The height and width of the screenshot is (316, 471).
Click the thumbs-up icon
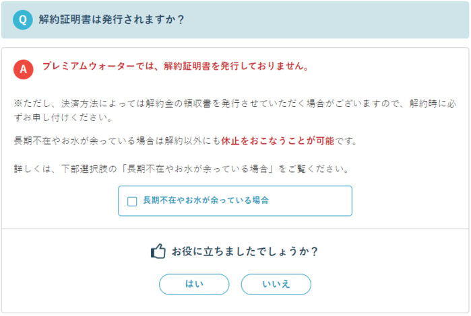coord(158,252)
